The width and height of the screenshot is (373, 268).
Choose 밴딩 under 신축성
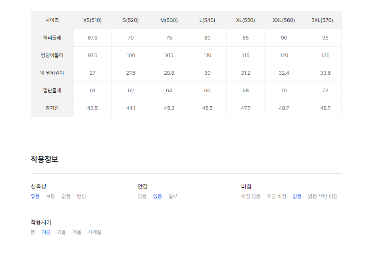coord(81,197)
